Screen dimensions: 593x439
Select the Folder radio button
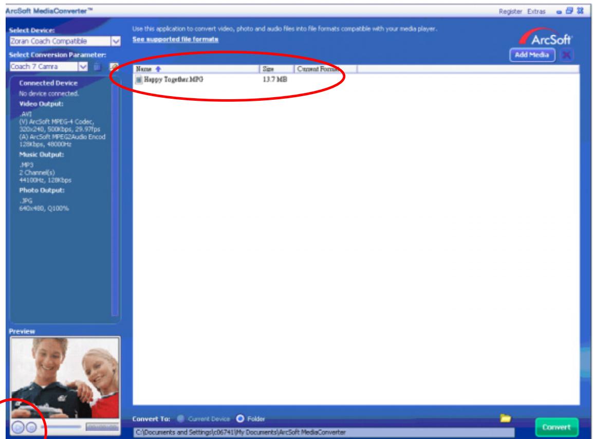(x=240, y=418)
